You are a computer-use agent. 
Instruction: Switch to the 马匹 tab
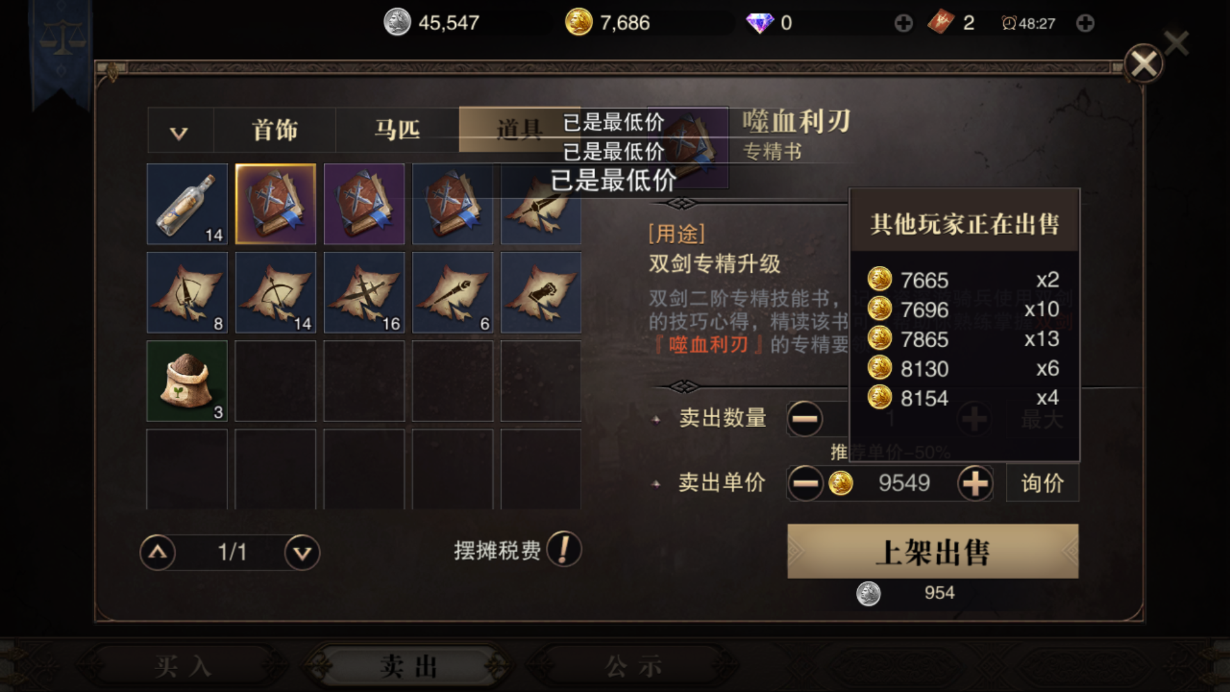[x=397, y=130]
